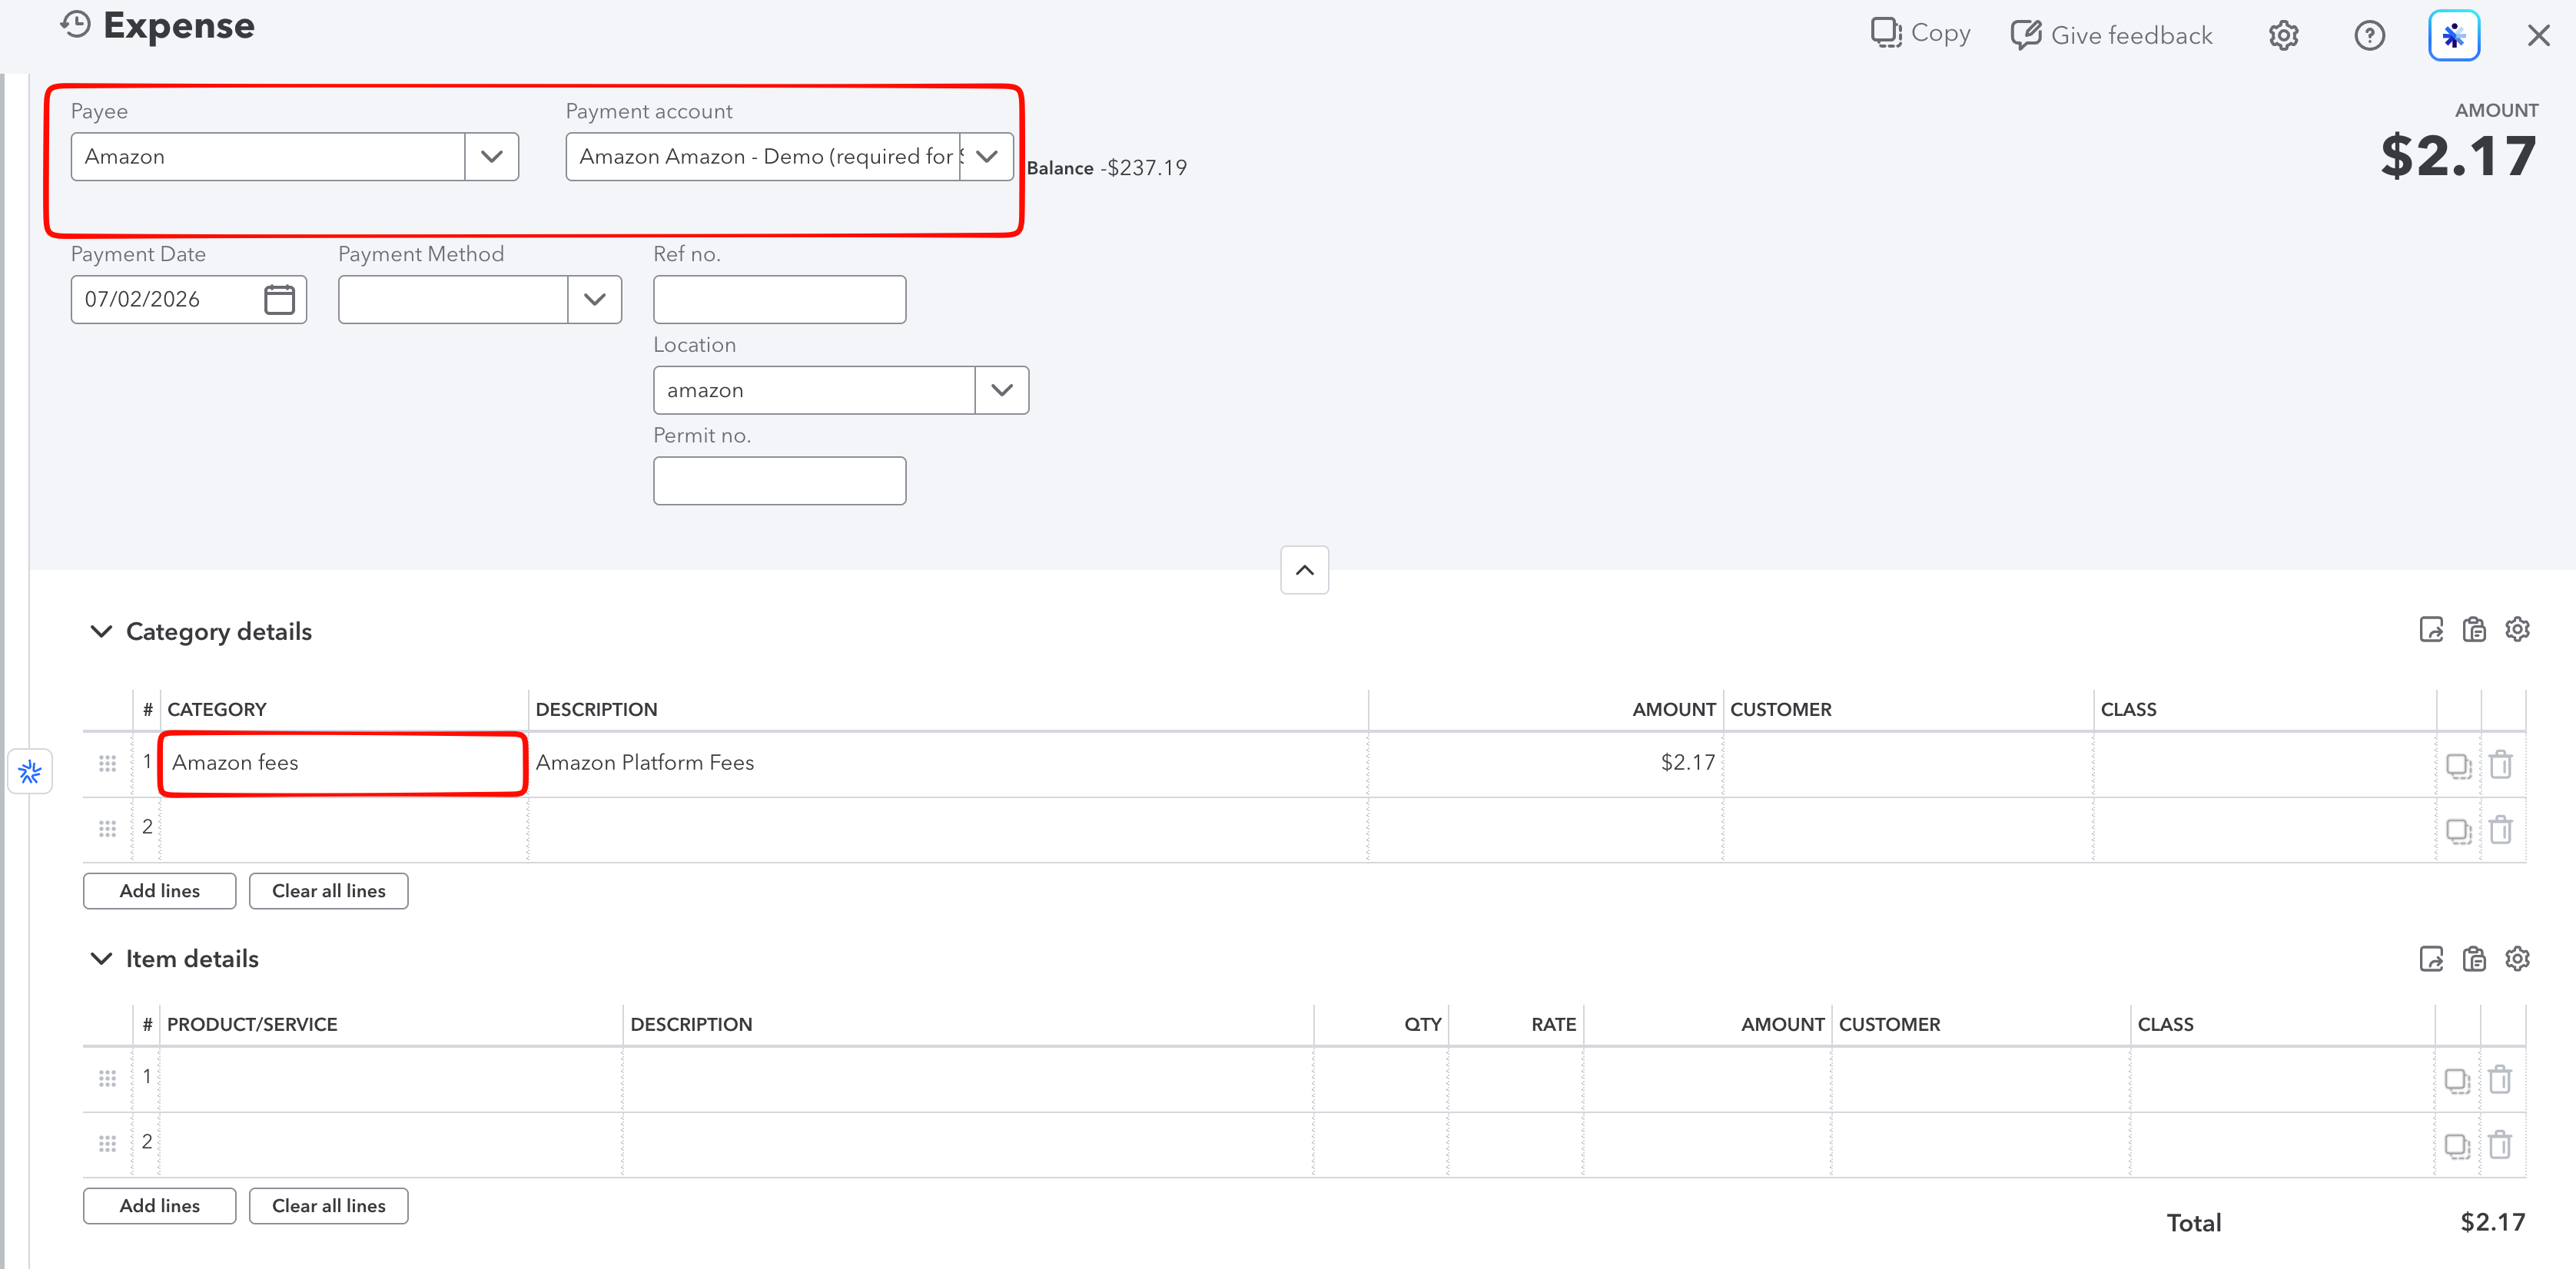Expand the Payment account dropdown
Viewport: 2576px width, 1269px height.
coord(986,157)
